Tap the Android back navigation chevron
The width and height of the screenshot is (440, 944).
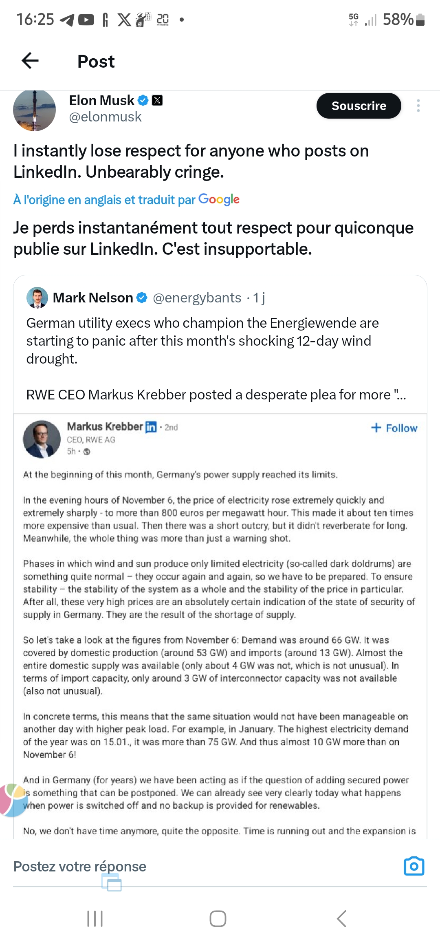(342, 919)
